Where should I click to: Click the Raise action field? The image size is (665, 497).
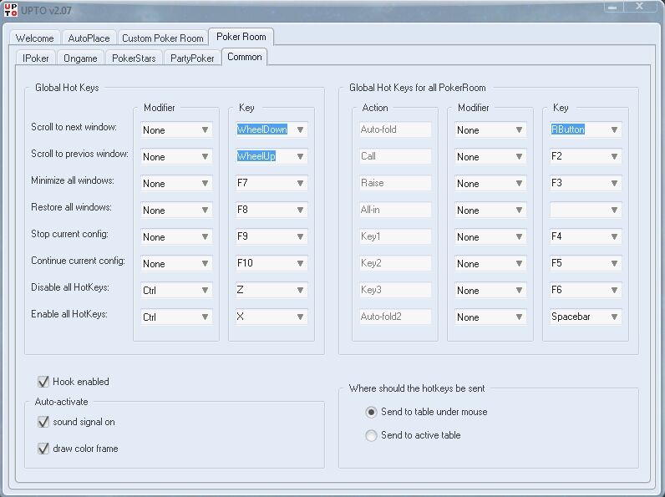[x=395, y=183]
